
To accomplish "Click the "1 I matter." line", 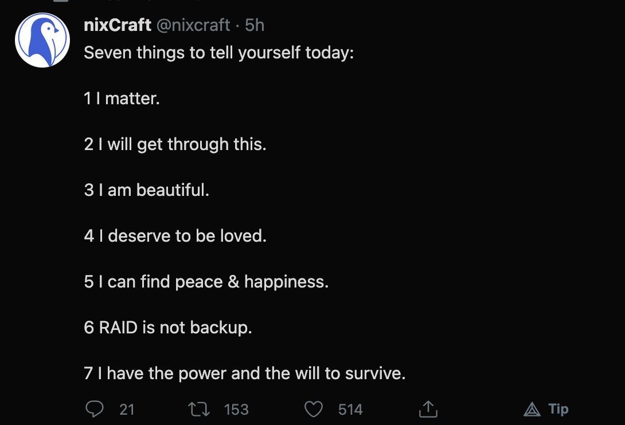I will [122, 99].
